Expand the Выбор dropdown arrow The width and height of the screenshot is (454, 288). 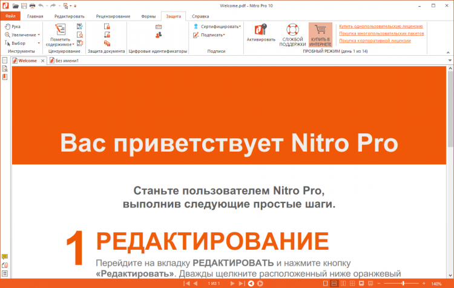tap(39, 43)
